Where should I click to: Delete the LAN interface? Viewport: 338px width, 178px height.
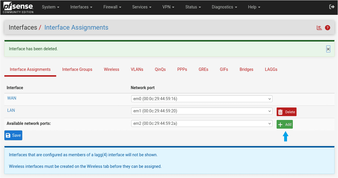pos(286,112)
